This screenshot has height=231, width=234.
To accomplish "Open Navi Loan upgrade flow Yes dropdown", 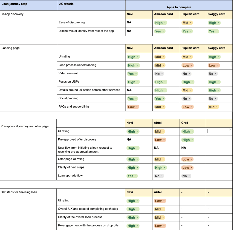I will point(132,176).
